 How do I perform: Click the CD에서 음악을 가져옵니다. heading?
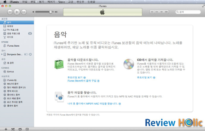pyautogui.click(x=155, y=60)
